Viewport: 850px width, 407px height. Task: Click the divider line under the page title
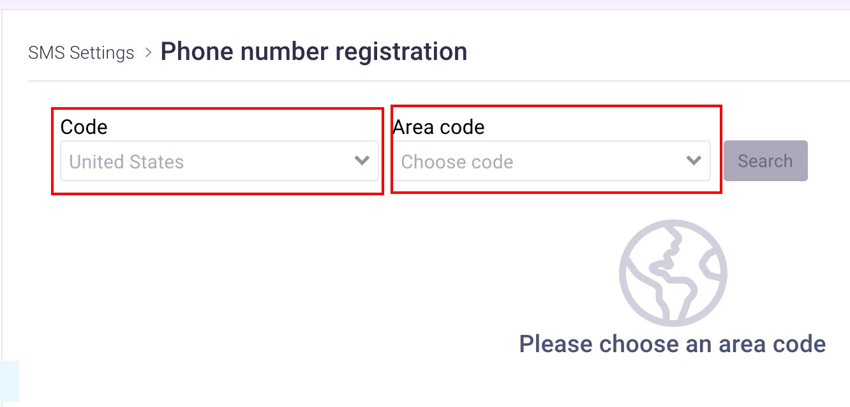tap(439, 81)
